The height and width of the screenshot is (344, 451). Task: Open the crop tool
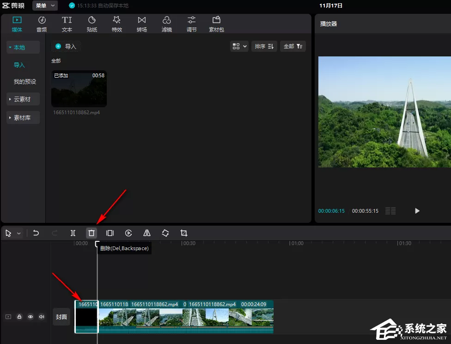click(184, 233)
